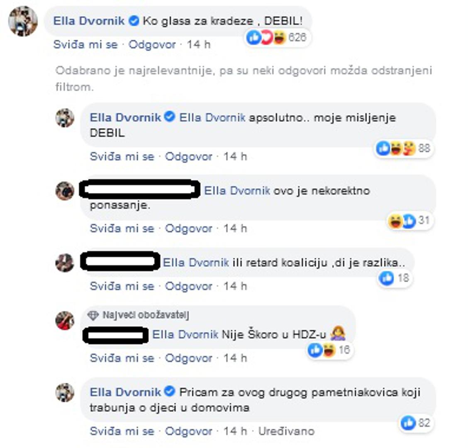View the 88 reactions on 'apsolutno' reply
This screenshot has height=448, width=468.
[404, 149]
